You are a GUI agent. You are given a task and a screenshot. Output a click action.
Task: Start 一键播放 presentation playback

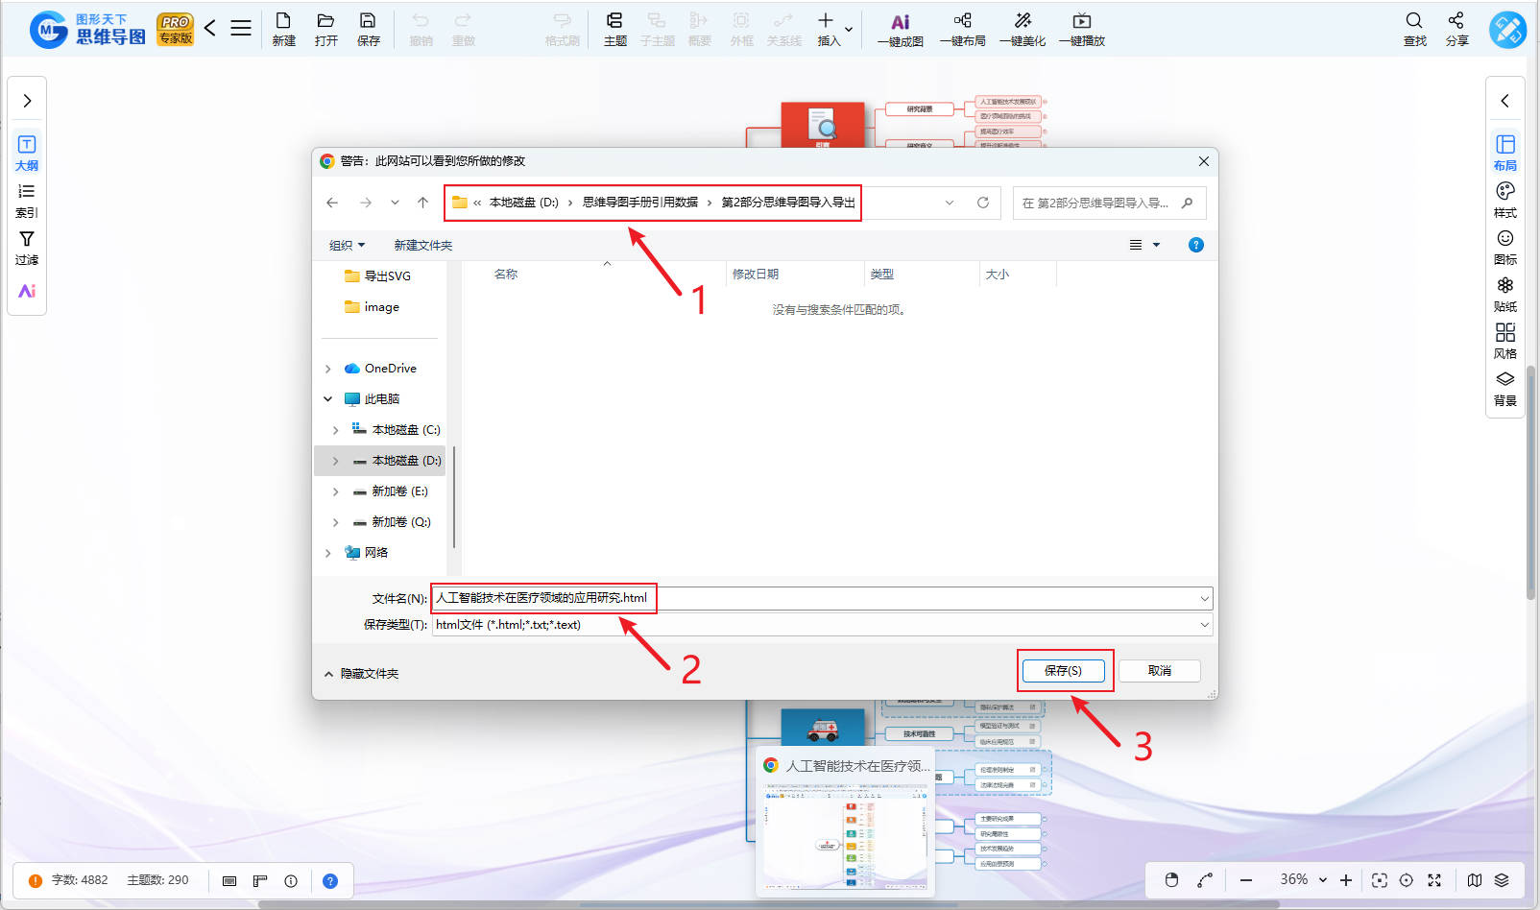[1081, 29]
